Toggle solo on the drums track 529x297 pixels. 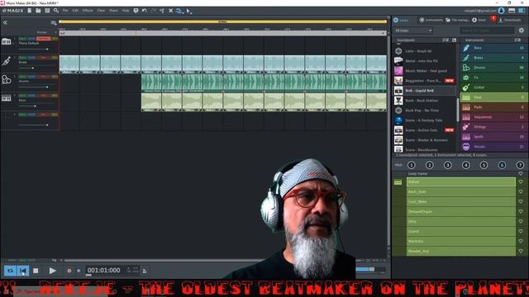[22, 77]
